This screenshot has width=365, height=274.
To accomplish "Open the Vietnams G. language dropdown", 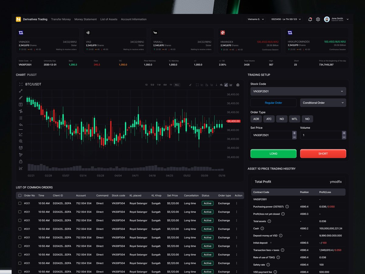I will 255,19.
